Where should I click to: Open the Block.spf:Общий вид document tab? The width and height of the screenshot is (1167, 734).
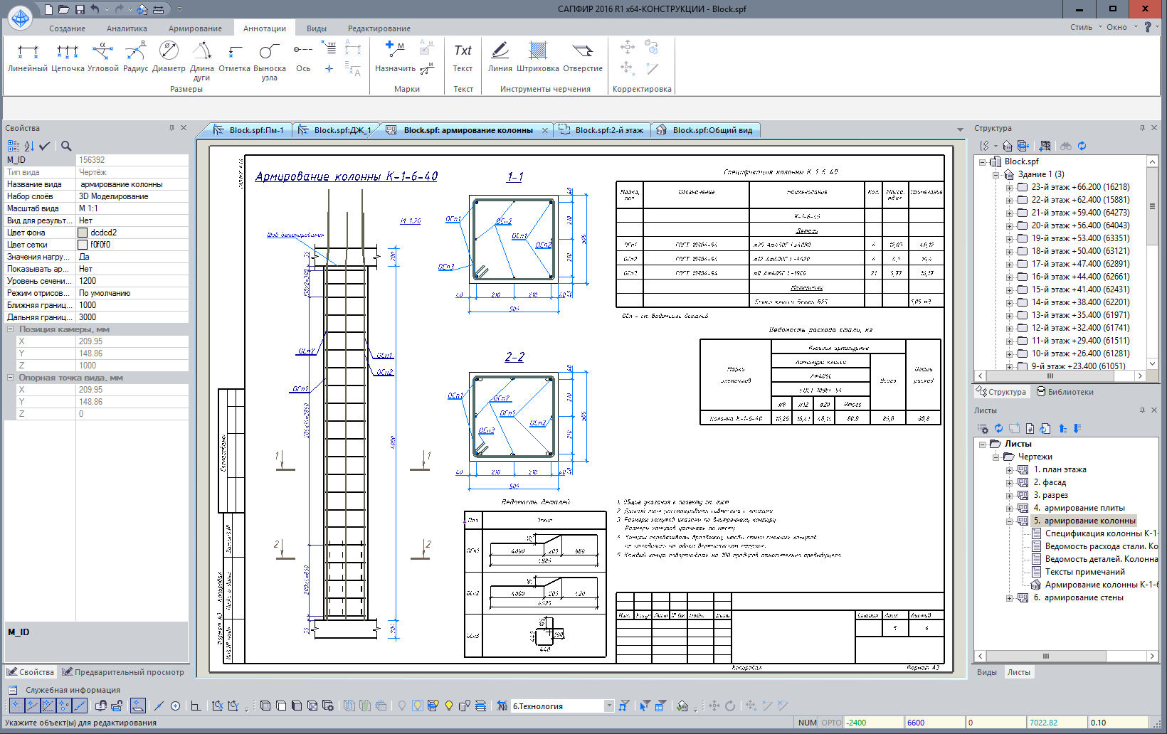(712, 130)
